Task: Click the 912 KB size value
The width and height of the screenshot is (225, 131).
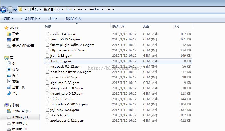Action: (x=186, y=121)
